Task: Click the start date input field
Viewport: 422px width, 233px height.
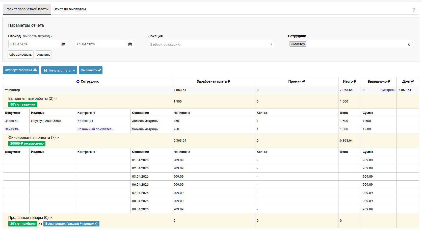Action: pos(34,44)
